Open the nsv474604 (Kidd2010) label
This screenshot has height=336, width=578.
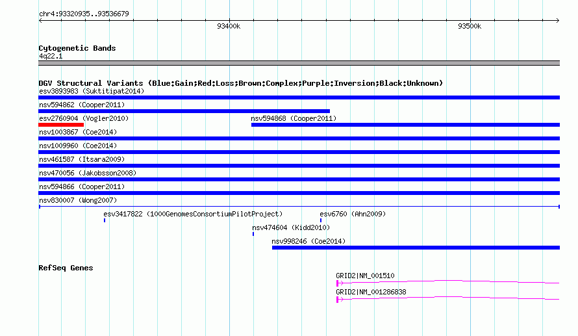pyautogui.click(x=291, y=227)
